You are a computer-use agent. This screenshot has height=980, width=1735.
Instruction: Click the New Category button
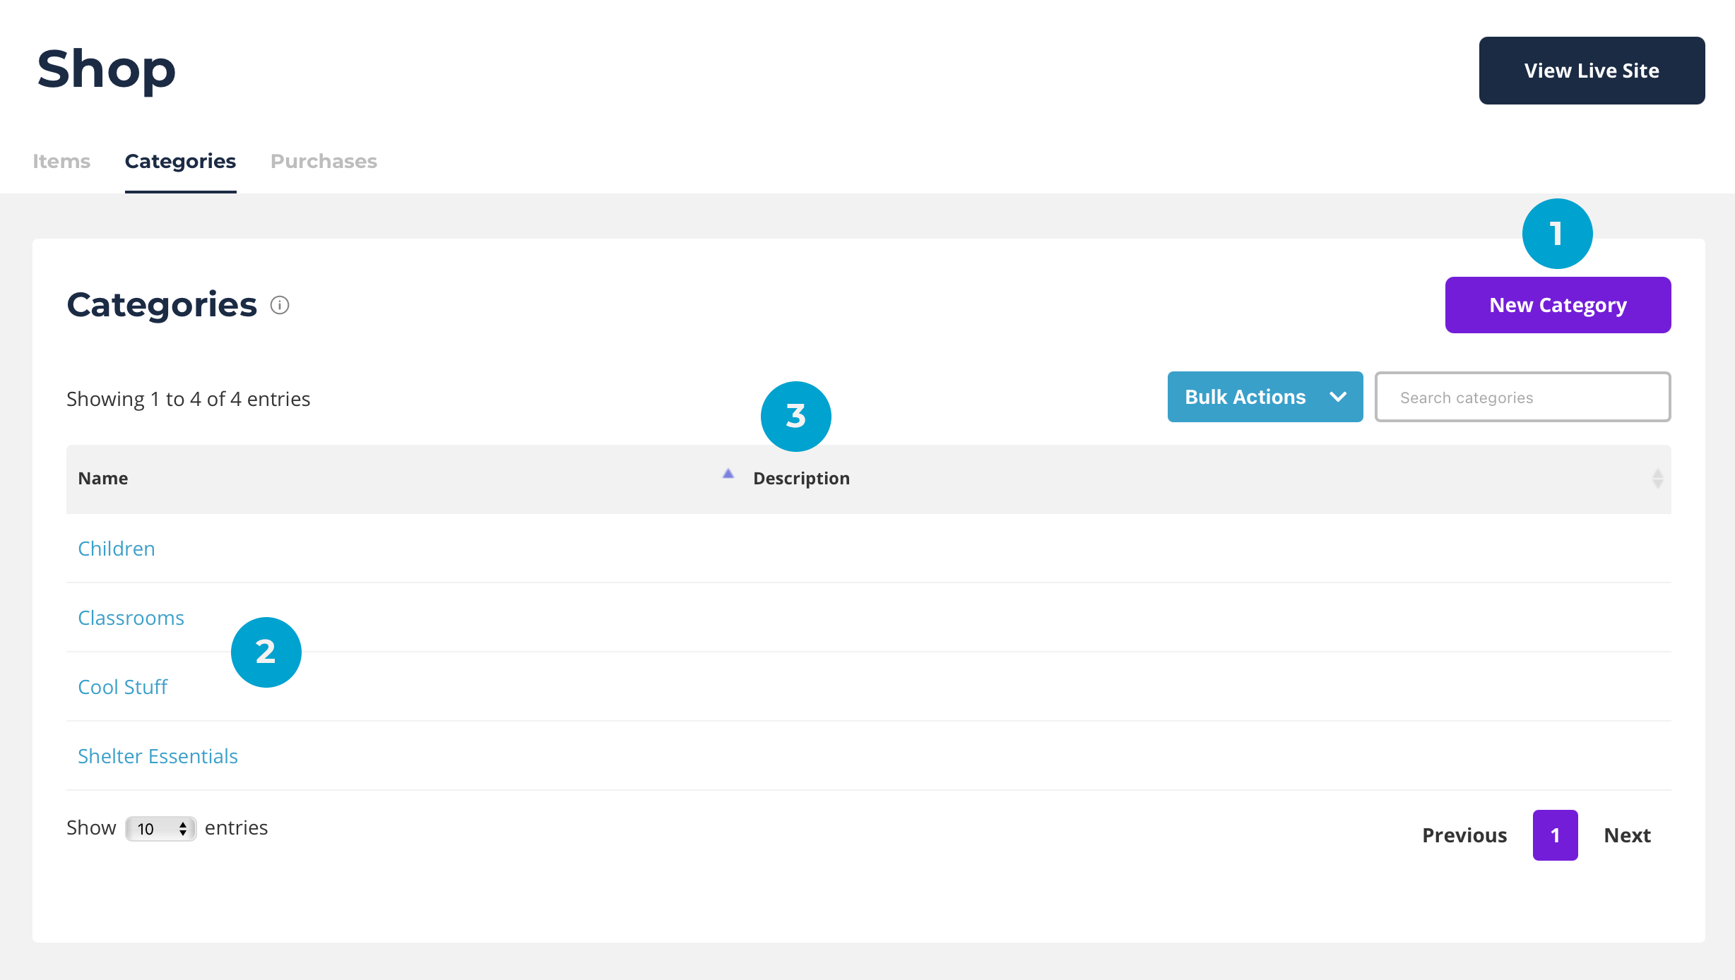point(1558,305)
